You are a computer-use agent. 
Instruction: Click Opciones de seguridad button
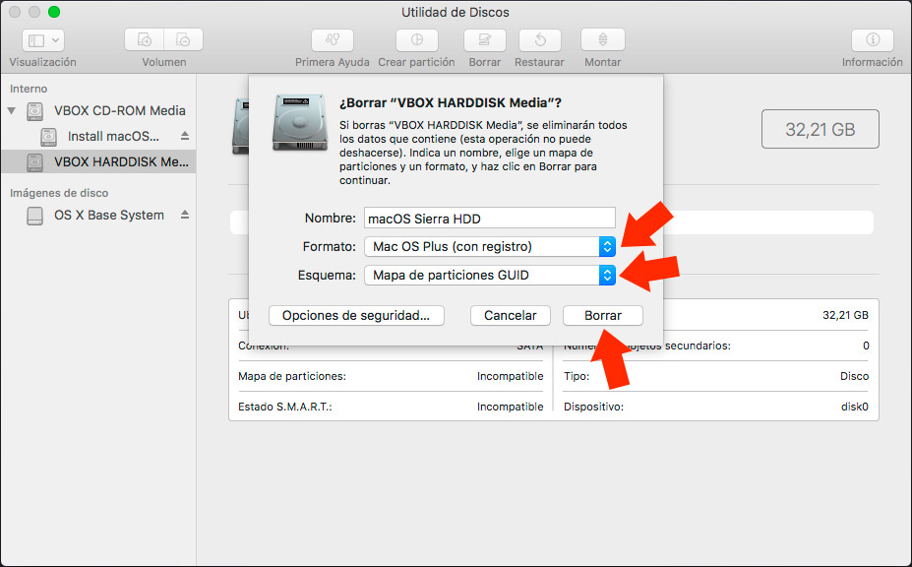tap(356, 316)
